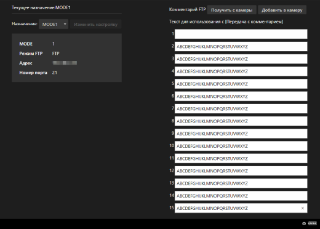Click the Получить с камеры button
This screenshot has height=229, width=320.
click(x=231, y=10)
